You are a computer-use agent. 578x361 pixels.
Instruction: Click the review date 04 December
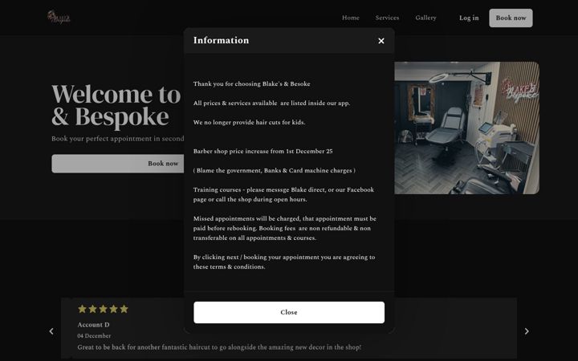coord(94,335)
